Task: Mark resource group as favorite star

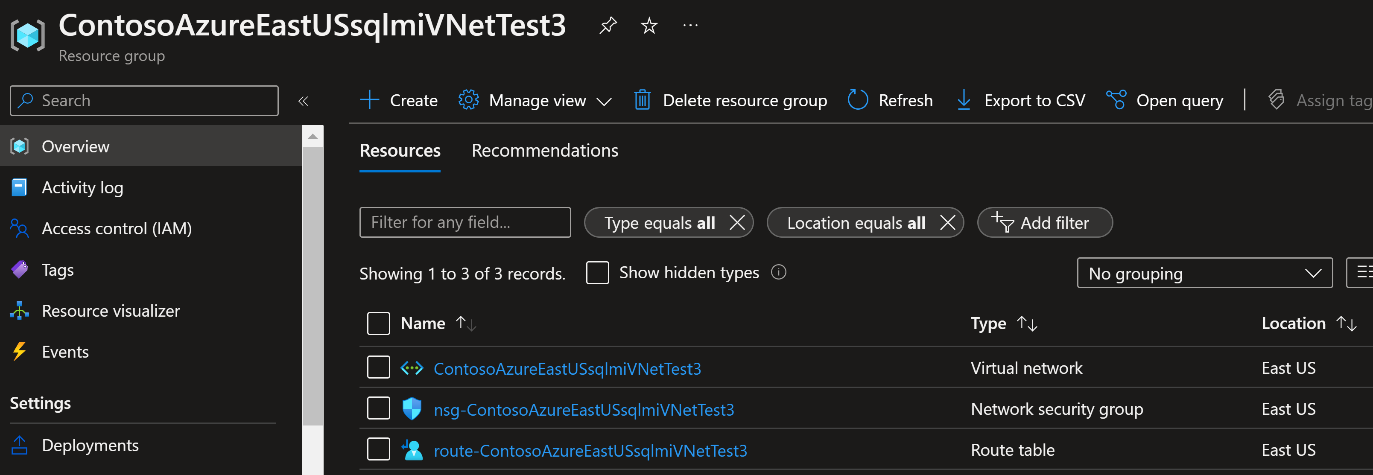Action: click(x=649, y=25)
